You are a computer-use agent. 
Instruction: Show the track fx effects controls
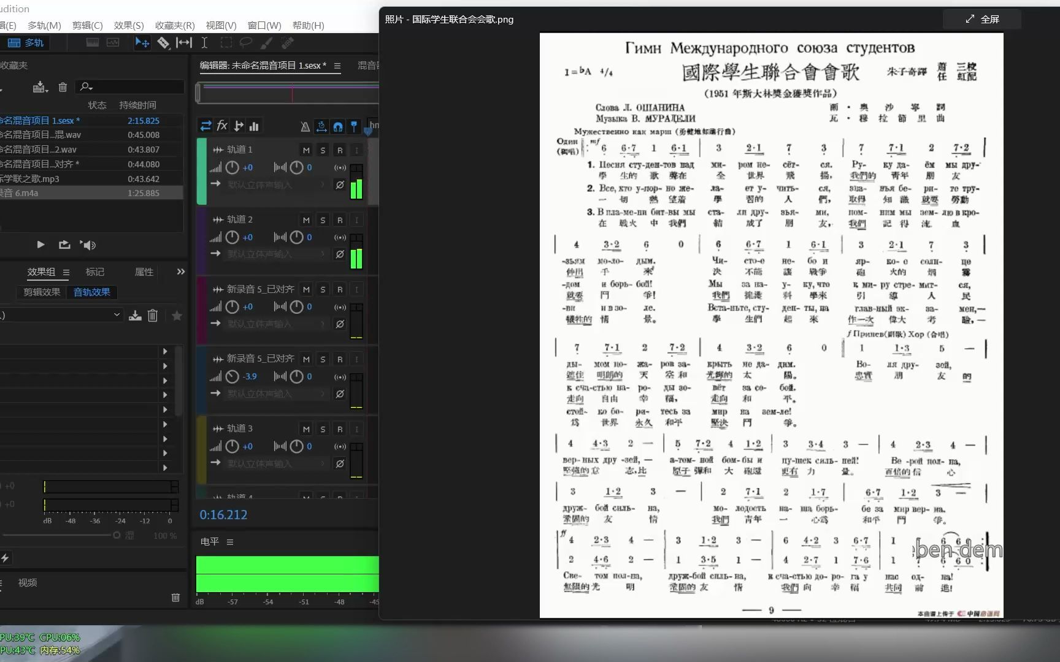(222, 126)
